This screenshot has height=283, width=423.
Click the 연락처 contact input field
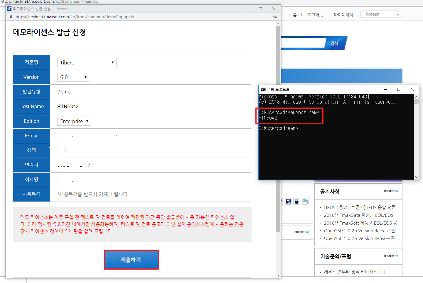[150, 165]
